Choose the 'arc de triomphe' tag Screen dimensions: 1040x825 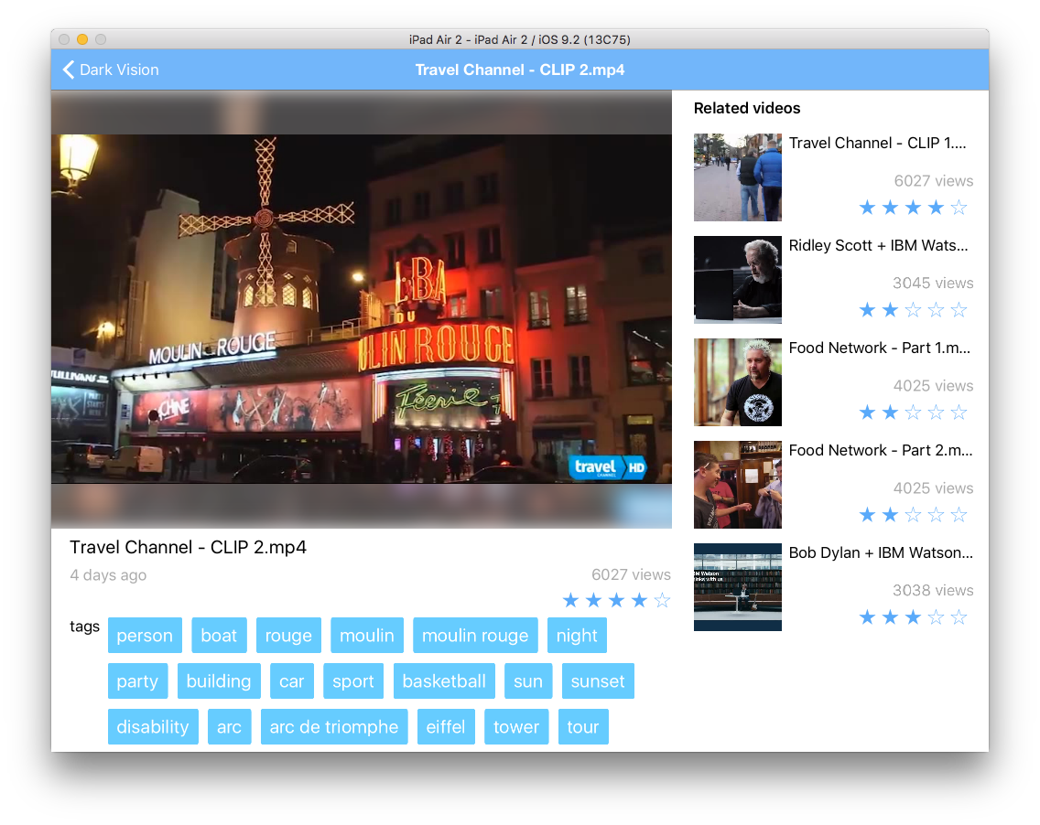(334, 727)
